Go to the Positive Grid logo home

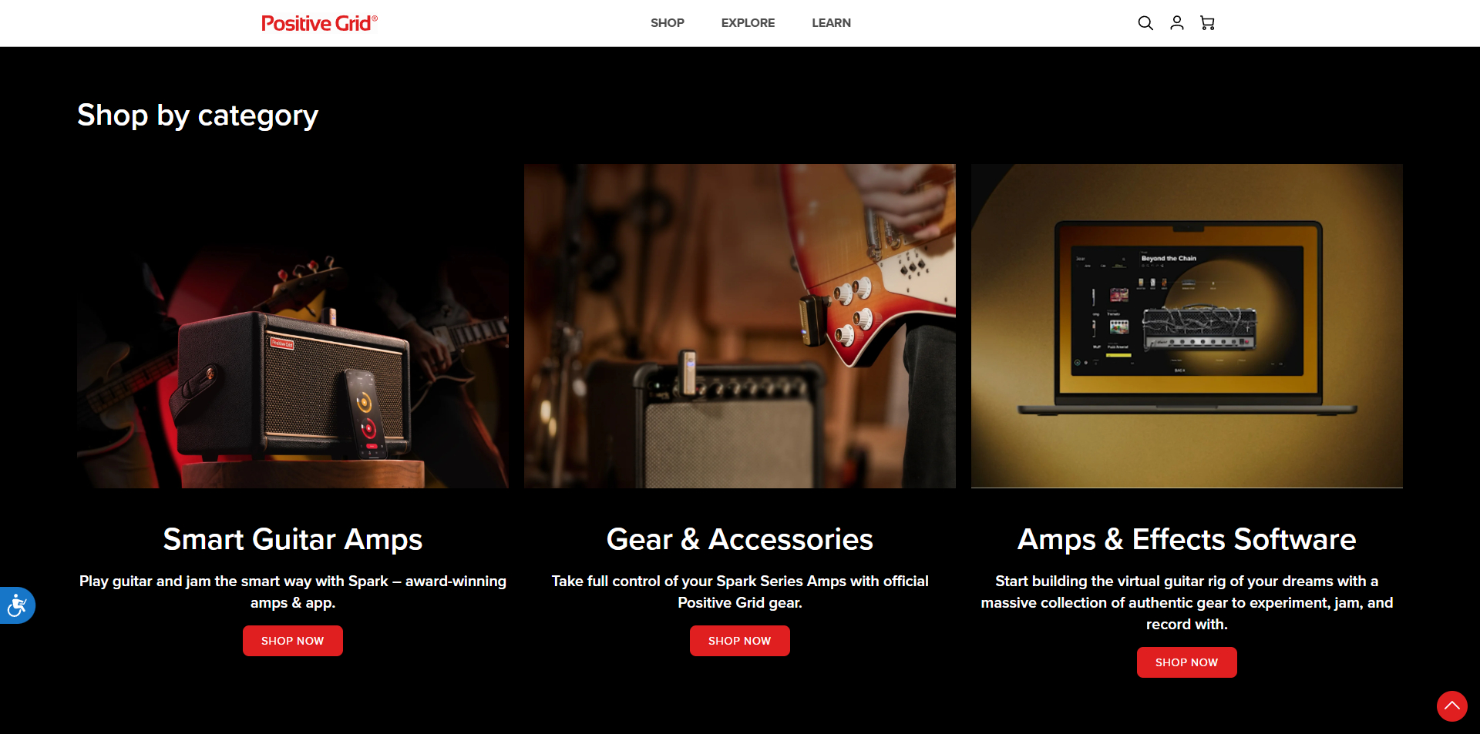319,23
